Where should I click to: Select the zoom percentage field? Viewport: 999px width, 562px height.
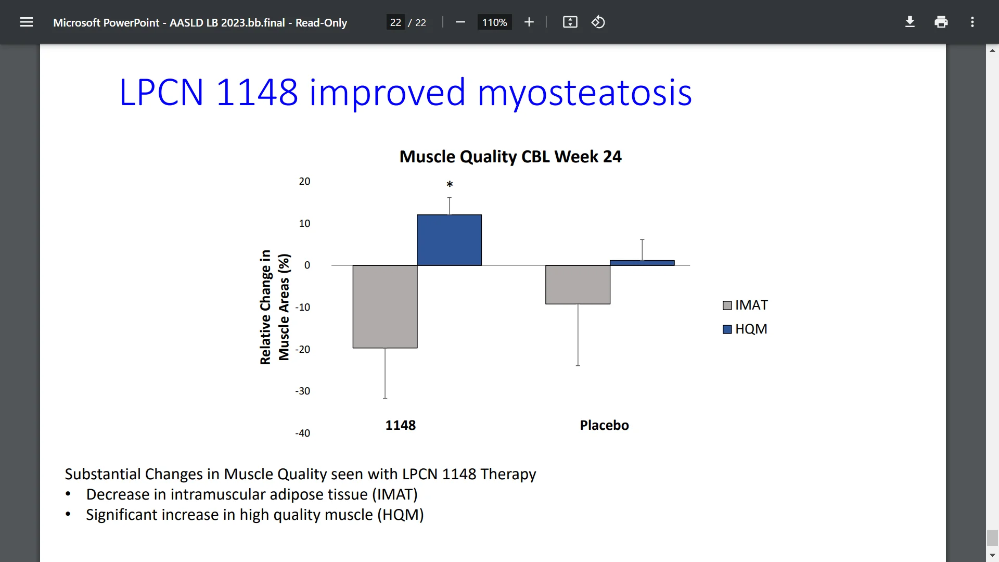[494, 22]
